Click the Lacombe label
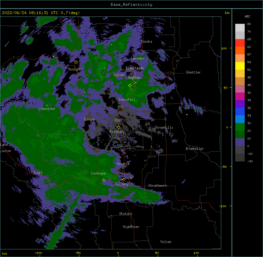 [x=137, y=58]
